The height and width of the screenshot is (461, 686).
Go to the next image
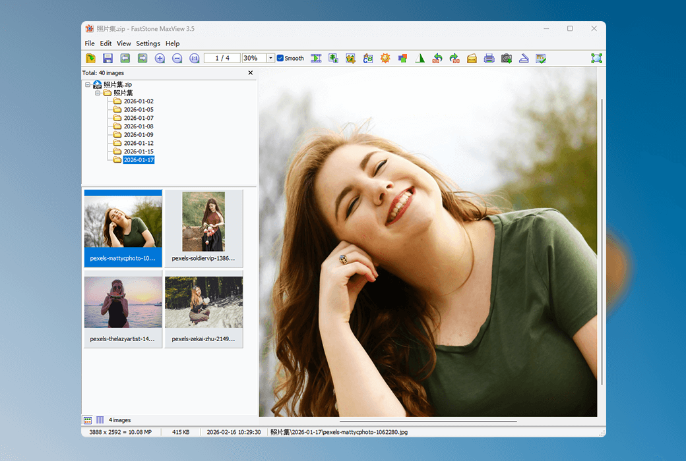[142, 58]
